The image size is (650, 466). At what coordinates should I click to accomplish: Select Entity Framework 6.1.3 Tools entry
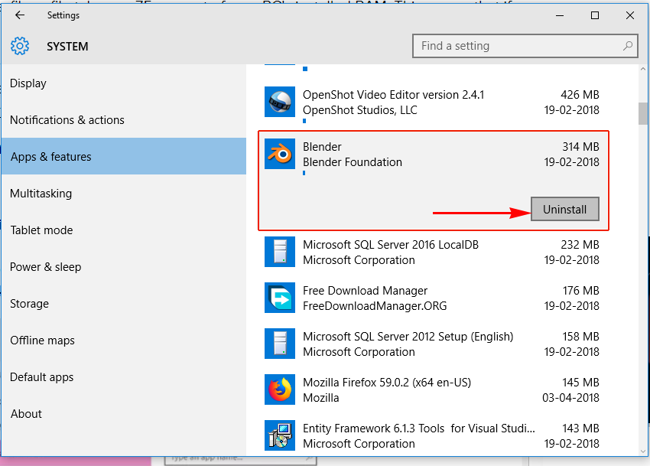coord(432,435)
